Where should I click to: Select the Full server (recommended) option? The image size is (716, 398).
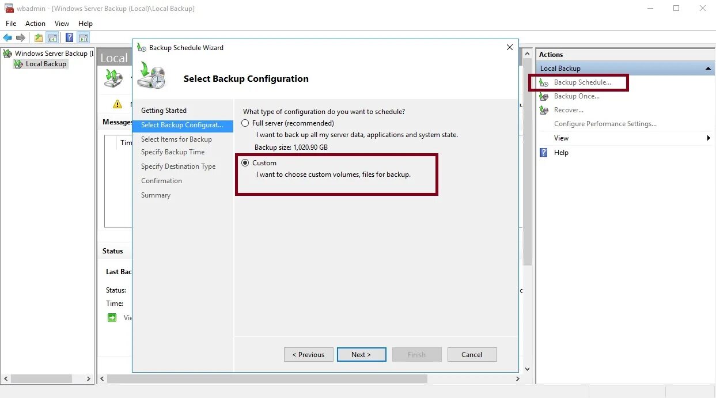245,123
